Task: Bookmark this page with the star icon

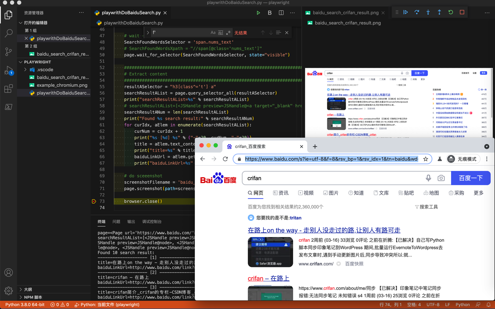Action: tap(426, 159)
